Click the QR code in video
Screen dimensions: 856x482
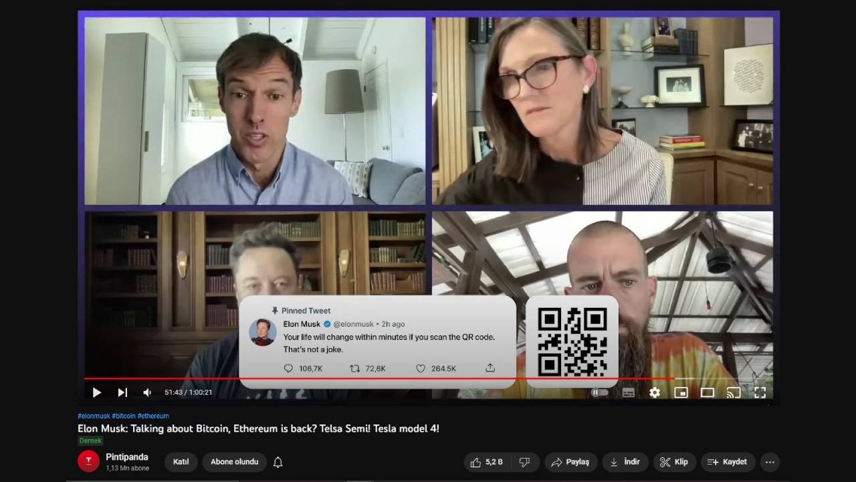point(572,341)
